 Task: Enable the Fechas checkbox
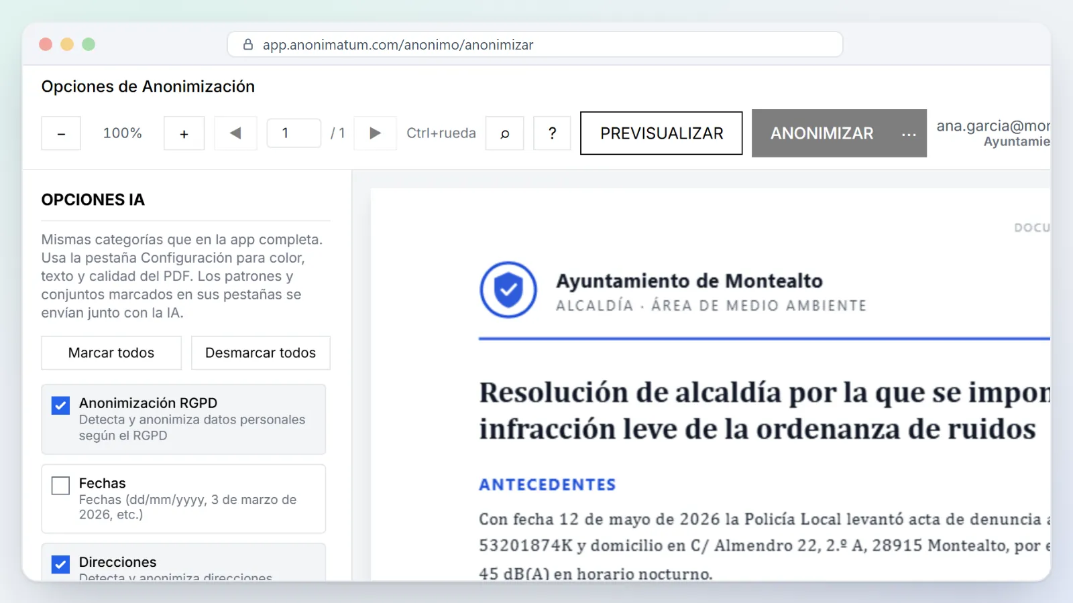click(x=60, y=485)
